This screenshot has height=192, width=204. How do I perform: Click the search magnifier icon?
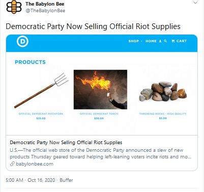point(165,41)
